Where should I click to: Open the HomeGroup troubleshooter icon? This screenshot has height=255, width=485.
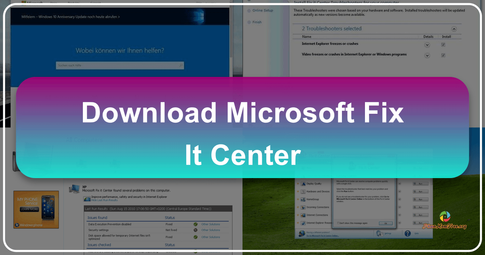tap(303, 199)
